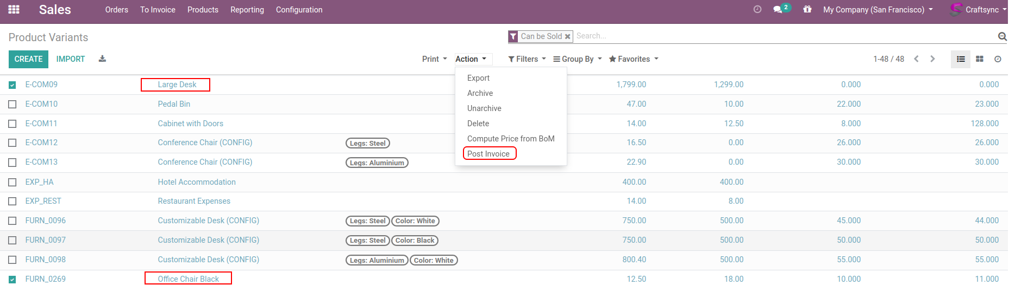This screenshot has height=285, width=1015.
Task: Select Archive in the Action menu
Action: [x=480, y=93]
